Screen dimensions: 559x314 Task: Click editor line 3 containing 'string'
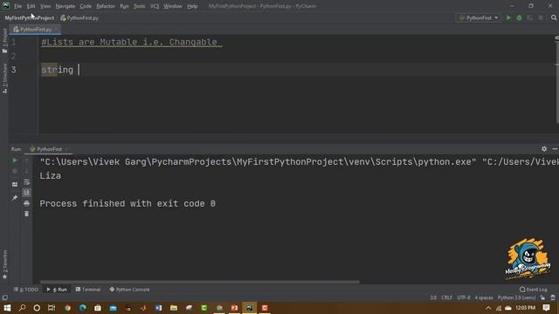(x=298, y=70)
